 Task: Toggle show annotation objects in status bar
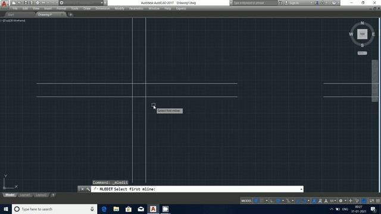click(x=314, y=201)
